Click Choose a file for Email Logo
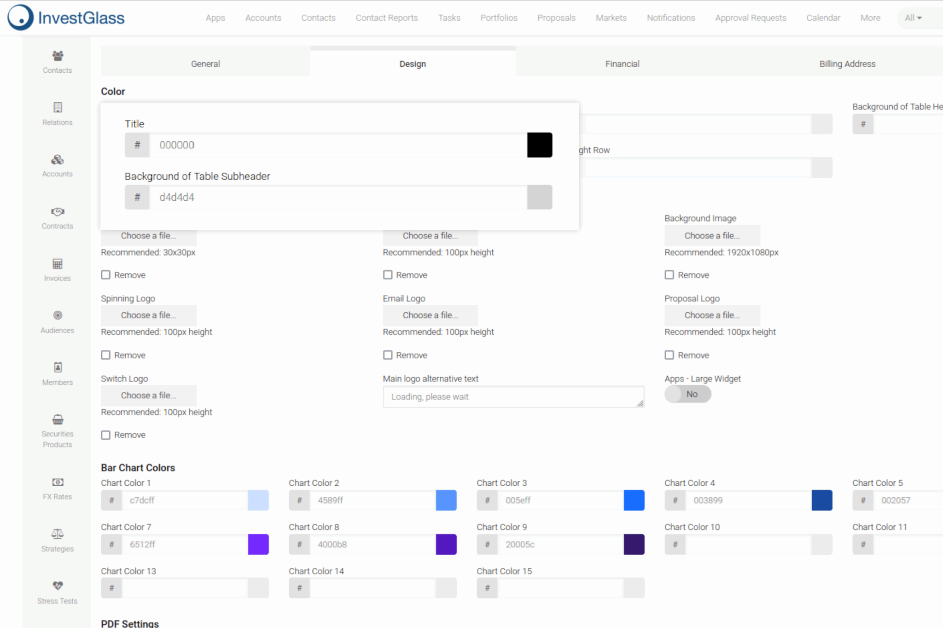This screenshot has height=628, width=943. point(430,315)
